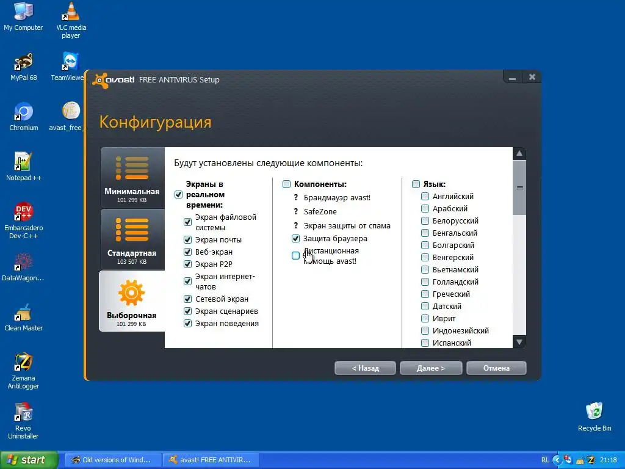
Task: Select Стандартная installation type
Action: 132,239
